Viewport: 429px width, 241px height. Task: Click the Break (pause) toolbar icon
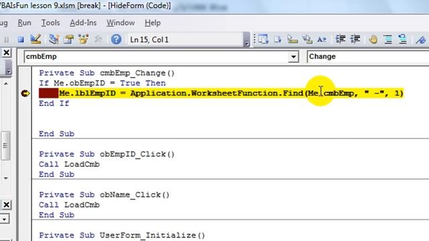tap(6, 39)
